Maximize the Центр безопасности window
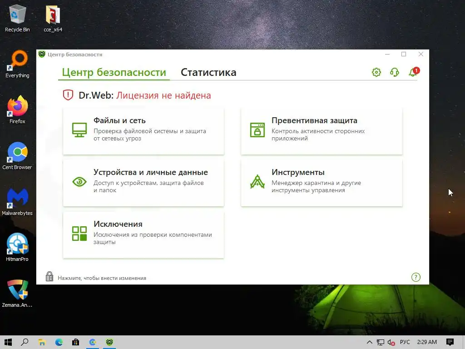 (404, 54)
